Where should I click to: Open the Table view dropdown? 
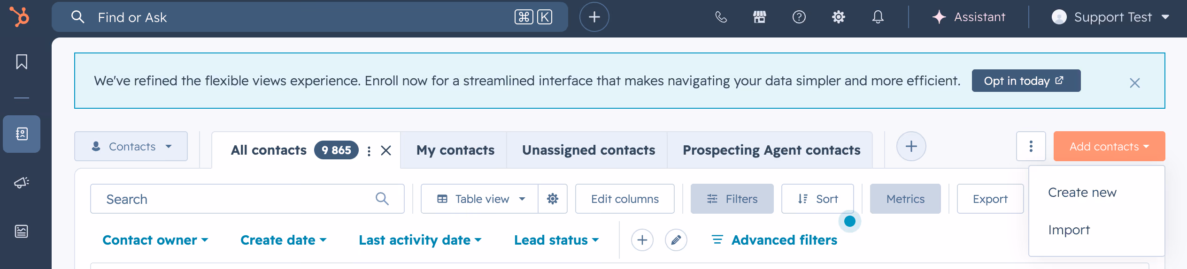(x=479, y=199)
